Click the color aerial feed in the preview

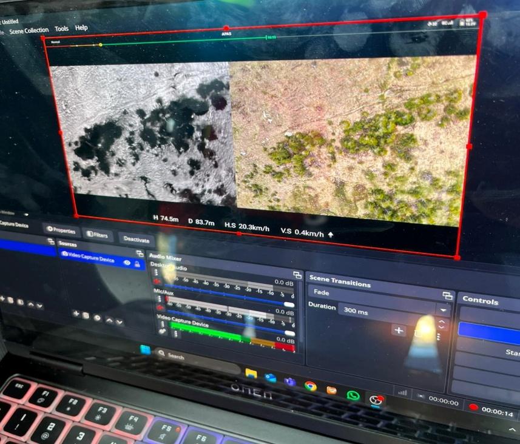[353, 140]
